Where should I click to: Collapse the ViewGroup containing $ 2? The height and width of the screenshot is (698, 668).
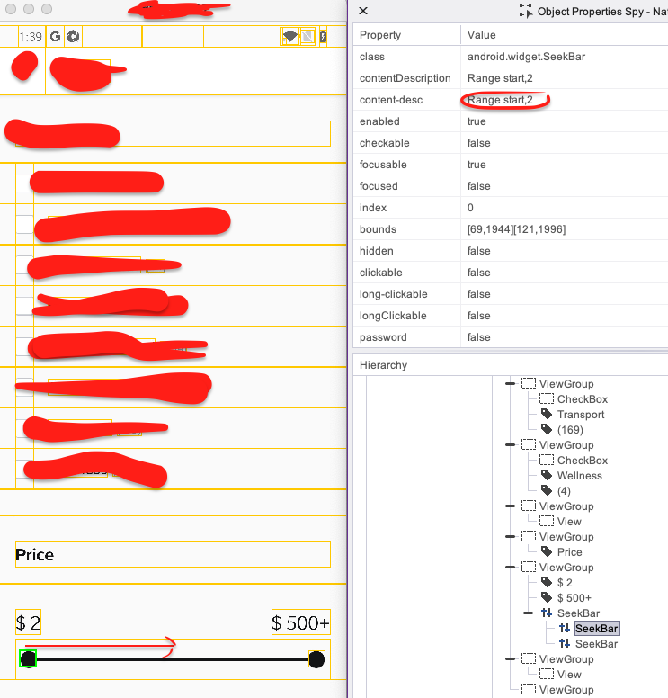(x=510, y=567)
